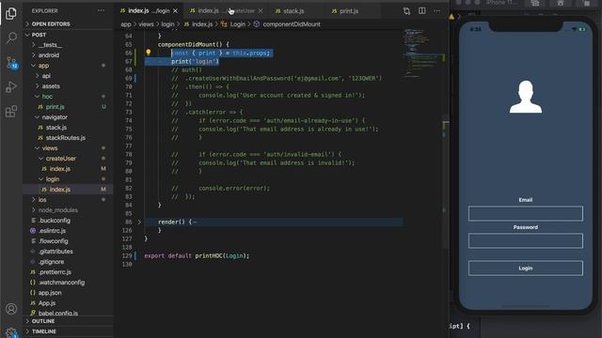
Task: Click the open changes compare icon
Action: point(406,11)
